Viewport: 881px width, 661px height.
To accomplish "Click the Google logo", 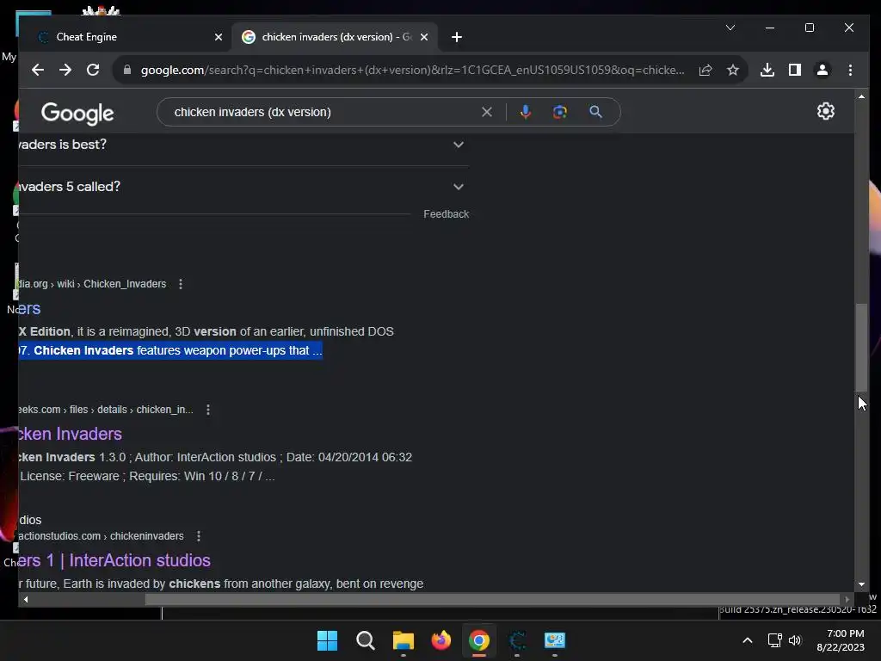I will click(x=77, y=113).
